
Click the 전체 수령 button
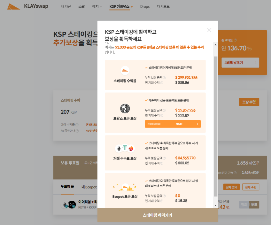tap(251, 187)
